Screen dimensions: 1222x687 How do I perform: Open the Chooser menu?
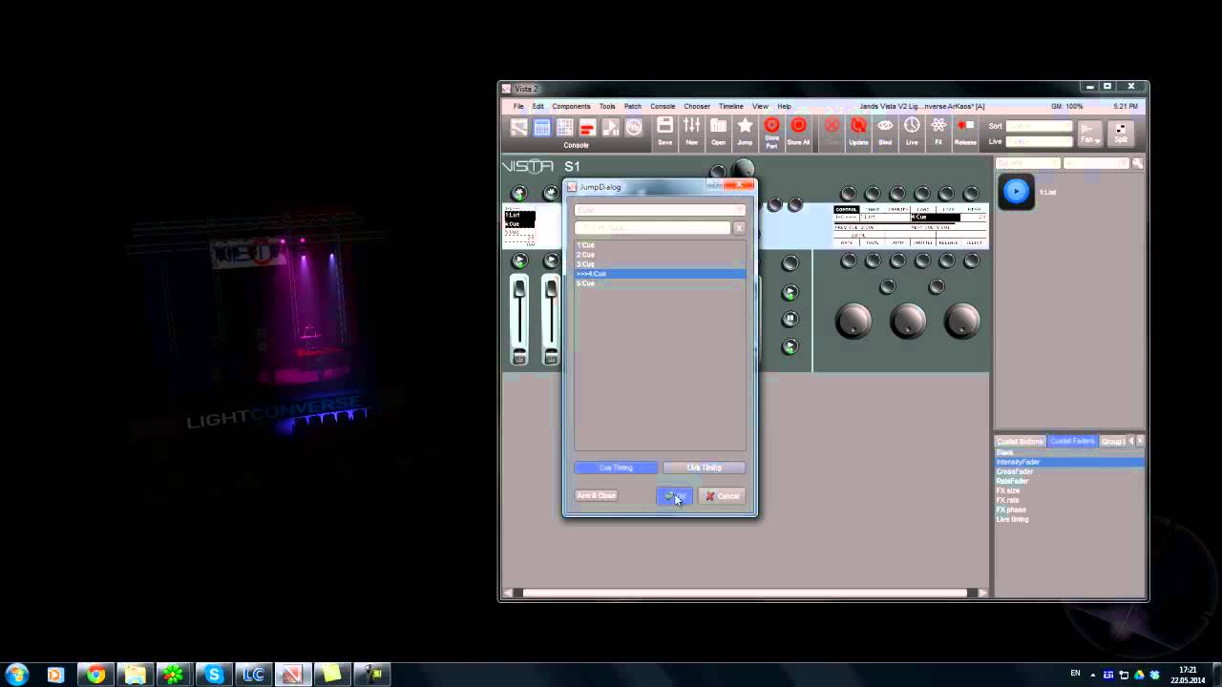(697, 106)
